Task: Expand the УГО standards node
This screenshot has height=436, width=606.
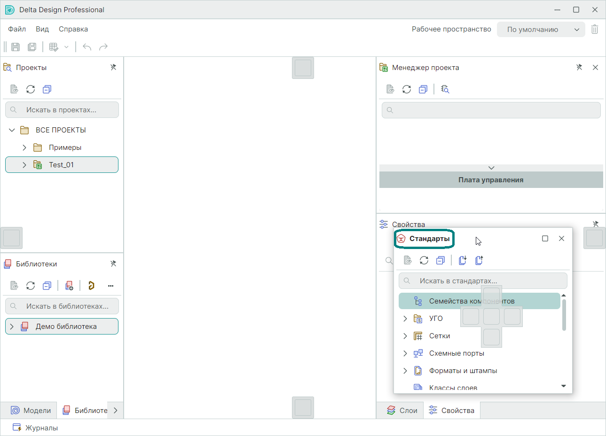Action: [405, 319]
